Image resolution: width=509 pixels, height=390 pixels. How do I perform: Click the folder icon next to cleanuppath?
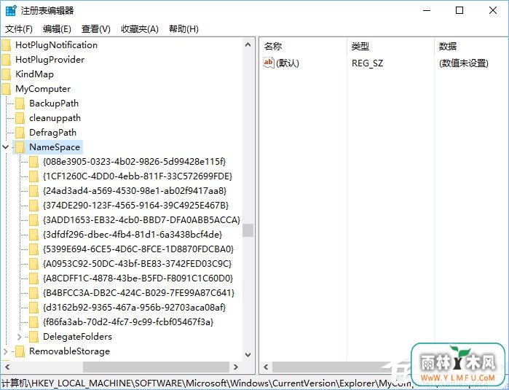tap(20, 118)
